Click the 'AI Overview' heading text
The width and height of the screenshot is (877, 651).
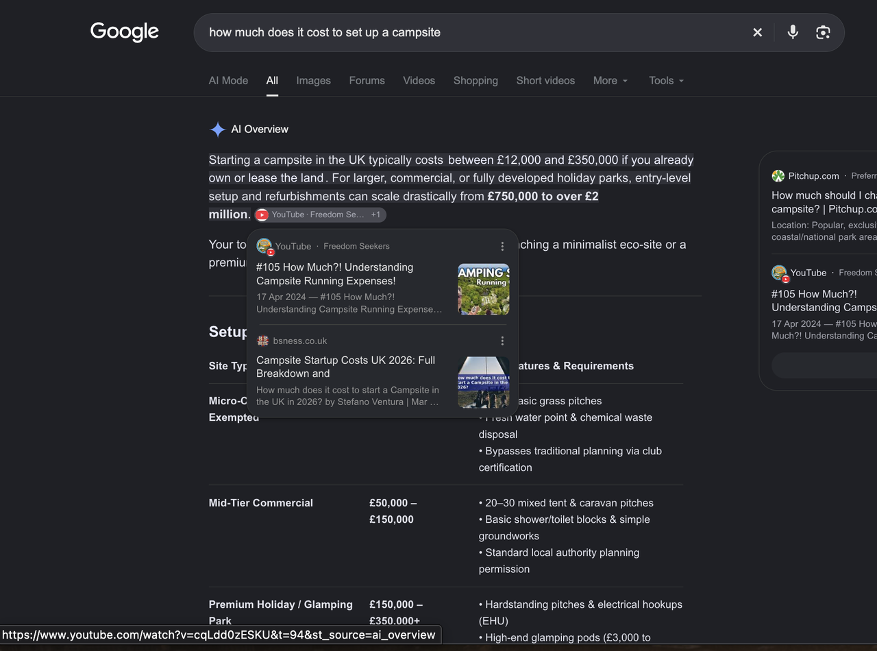click(260, 130)
